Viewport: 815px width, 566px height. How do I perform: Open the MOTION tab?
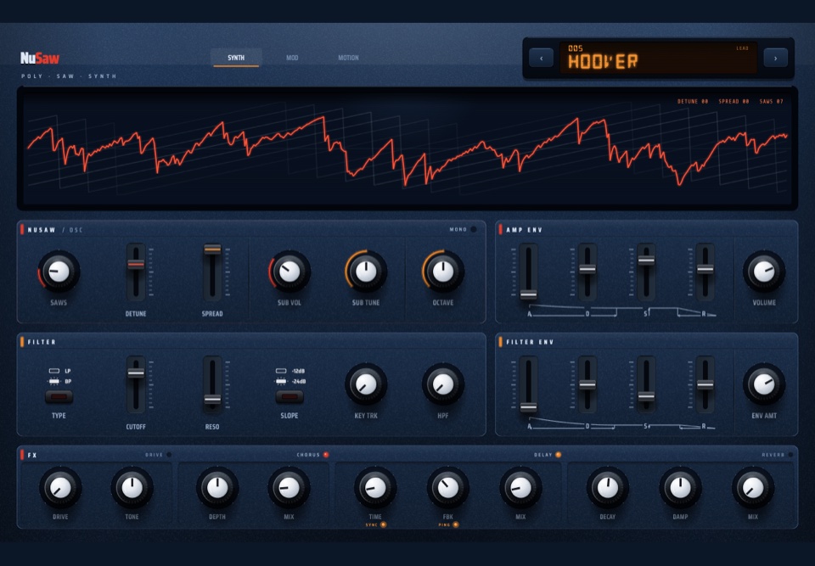pyautogui.click(x=348, y=58)
